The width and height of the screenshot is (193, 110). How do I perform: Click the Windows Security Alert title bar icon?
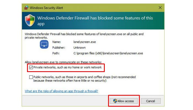pyautogui.click(x=26, y=8)
